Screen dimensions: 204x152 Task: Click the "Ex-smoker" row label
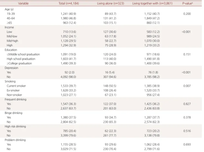pos(13,90)
